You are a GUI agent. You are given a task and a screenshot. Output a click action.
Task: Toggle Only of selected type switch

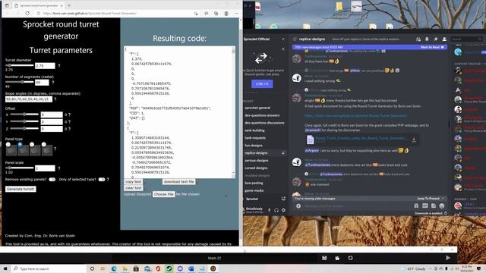102,180
